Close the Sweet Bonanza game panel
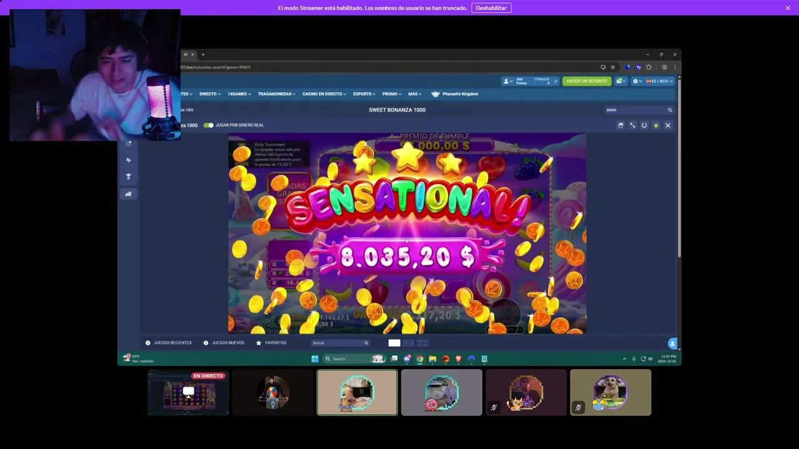The height and width of the screenshot is (449, 799). tap(668, 125)
